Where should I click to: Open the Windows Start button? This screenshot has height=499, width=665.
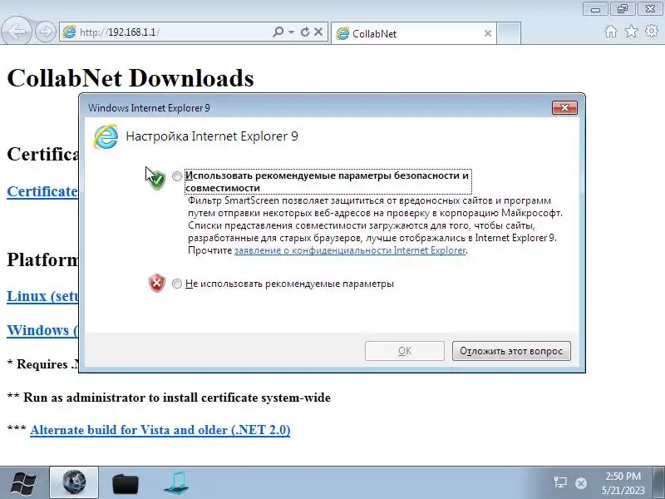pyautogui.click(x=24, y=483)
